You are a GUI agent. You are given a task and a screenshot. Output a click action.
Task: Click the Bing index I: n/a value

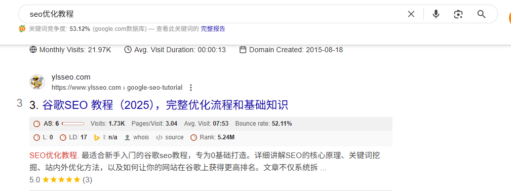tap(110, 137)
